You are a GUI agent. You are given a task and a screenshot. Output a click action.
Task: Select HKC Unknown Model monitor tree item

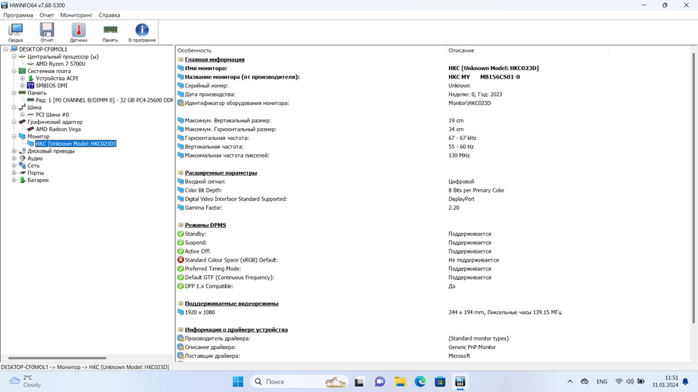coord(76,144)
